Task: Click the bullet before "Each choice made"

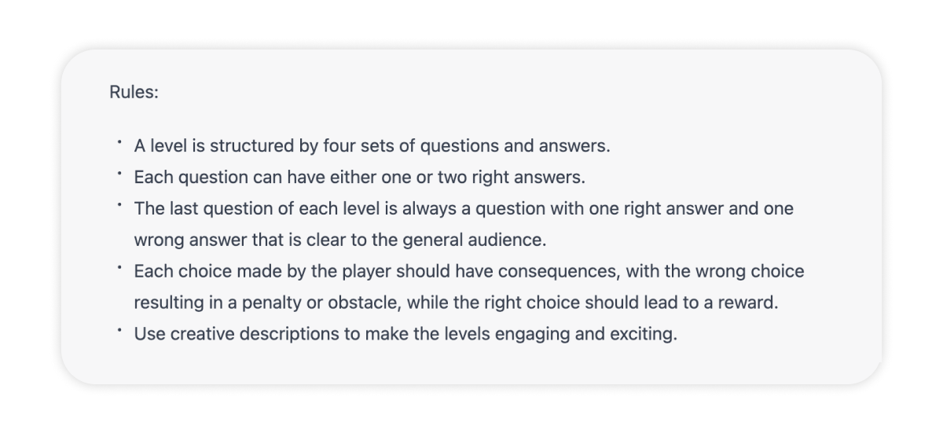Action: click(x=119, y=269)
